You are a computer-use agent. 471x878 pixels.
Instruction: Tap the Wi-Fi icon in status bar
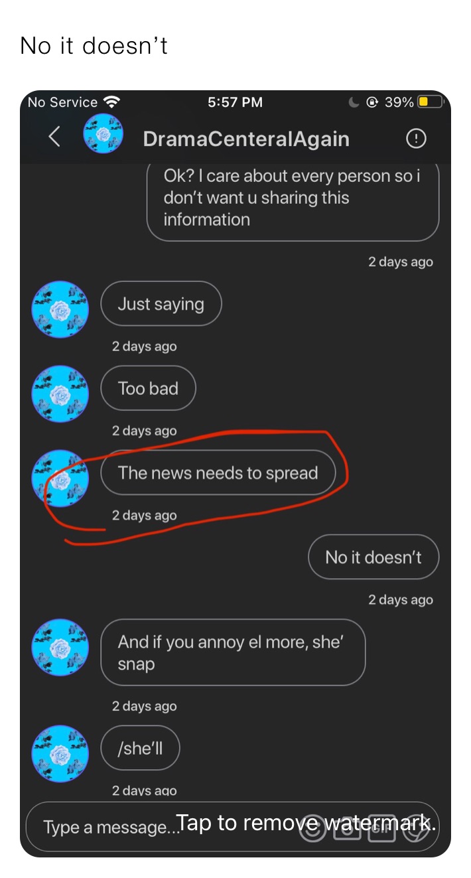tap(112, 102)
